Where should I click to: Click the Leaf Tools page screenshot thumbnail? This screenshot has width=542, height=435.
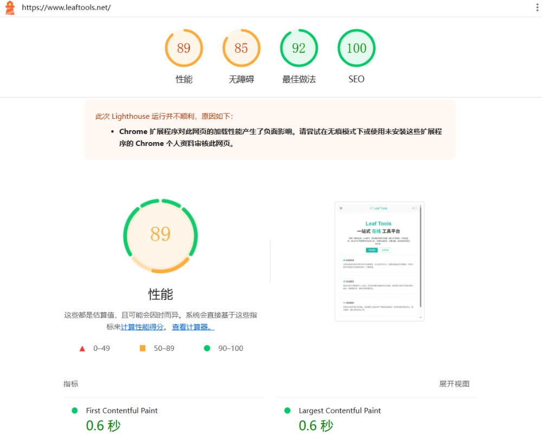pos(379,261)
